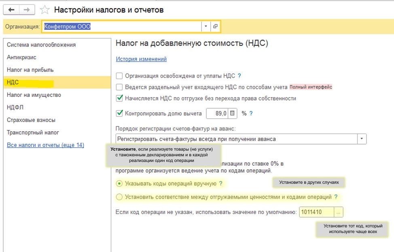Open help for manual operation codes option
Screen dimensions: 394x252
[x=220, y=183]
